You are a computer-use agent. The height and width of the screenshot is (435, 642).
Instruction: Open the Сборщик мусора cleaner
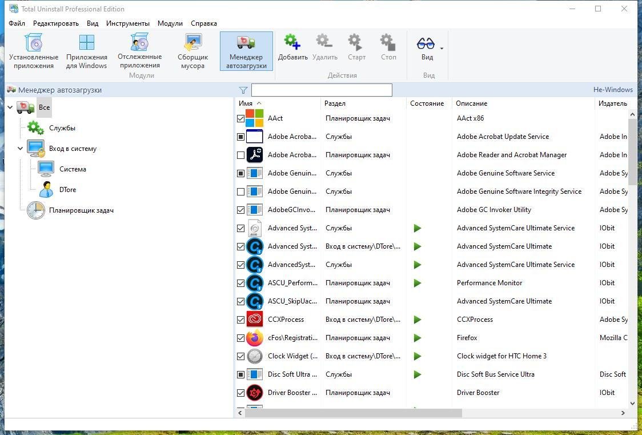click(192, 51)
